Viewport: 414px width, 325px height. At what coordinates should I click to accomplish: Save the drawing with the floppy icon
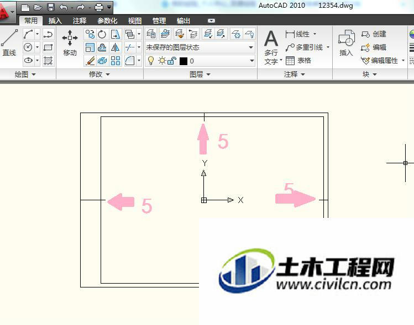[x=51, y=7]
